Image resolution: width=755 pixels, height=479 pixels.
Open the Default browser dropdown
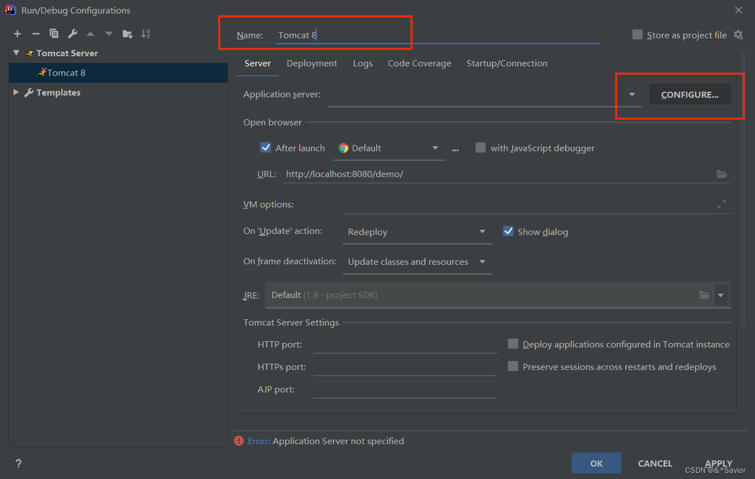coord(435,148)
